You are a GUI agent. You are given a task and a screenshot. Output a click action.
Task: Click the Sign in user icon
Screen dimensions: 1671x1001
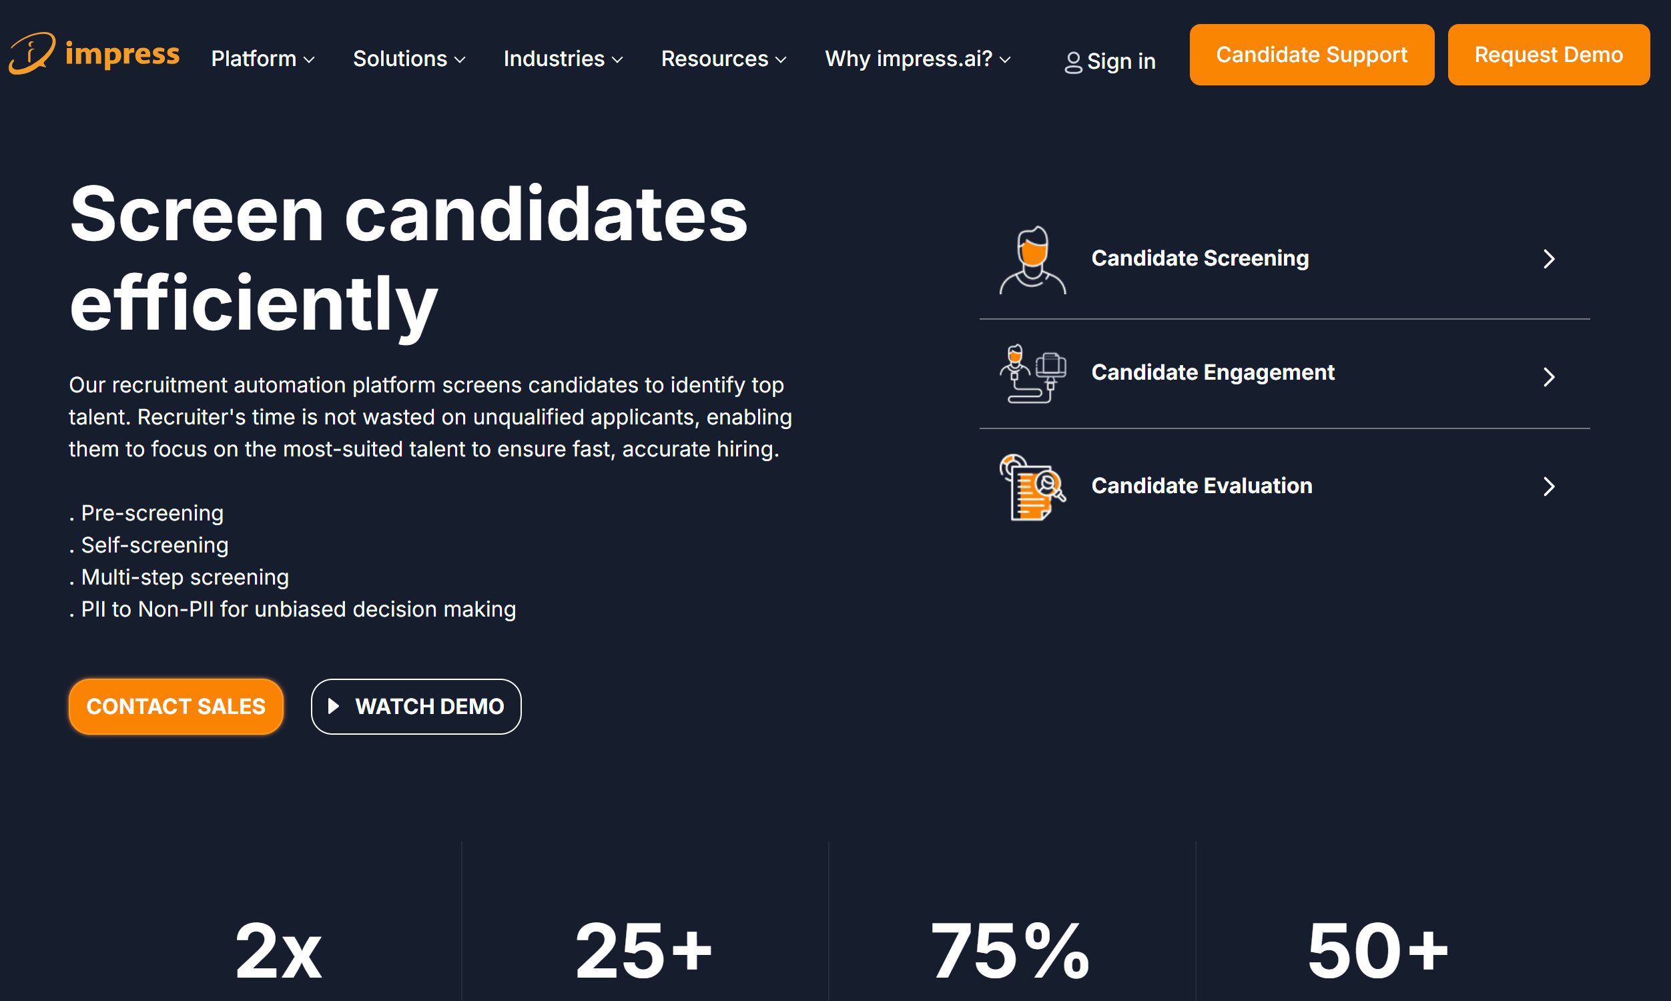point(1072,63)
